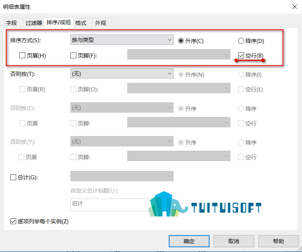Open the dropdown beside 页脚(O)

(179, 88)
